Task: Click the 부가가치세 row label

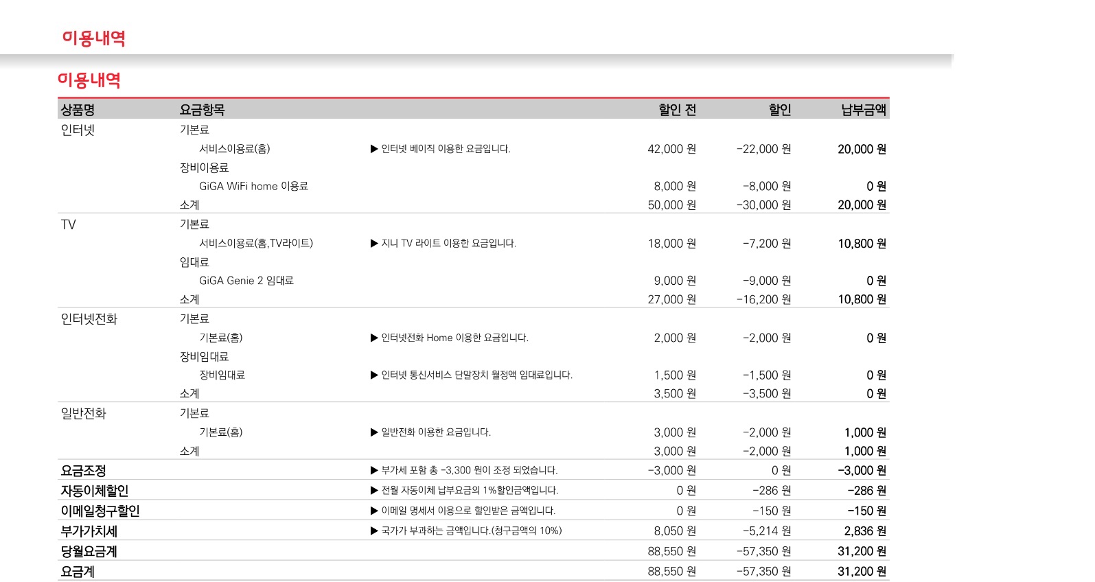Action: click(89, 531)
